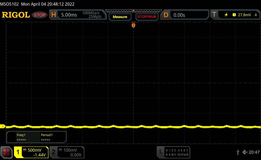Click the orange trigger position T marker
The height and width of the screenshot is (160, 261).
(x=133, y=25)
